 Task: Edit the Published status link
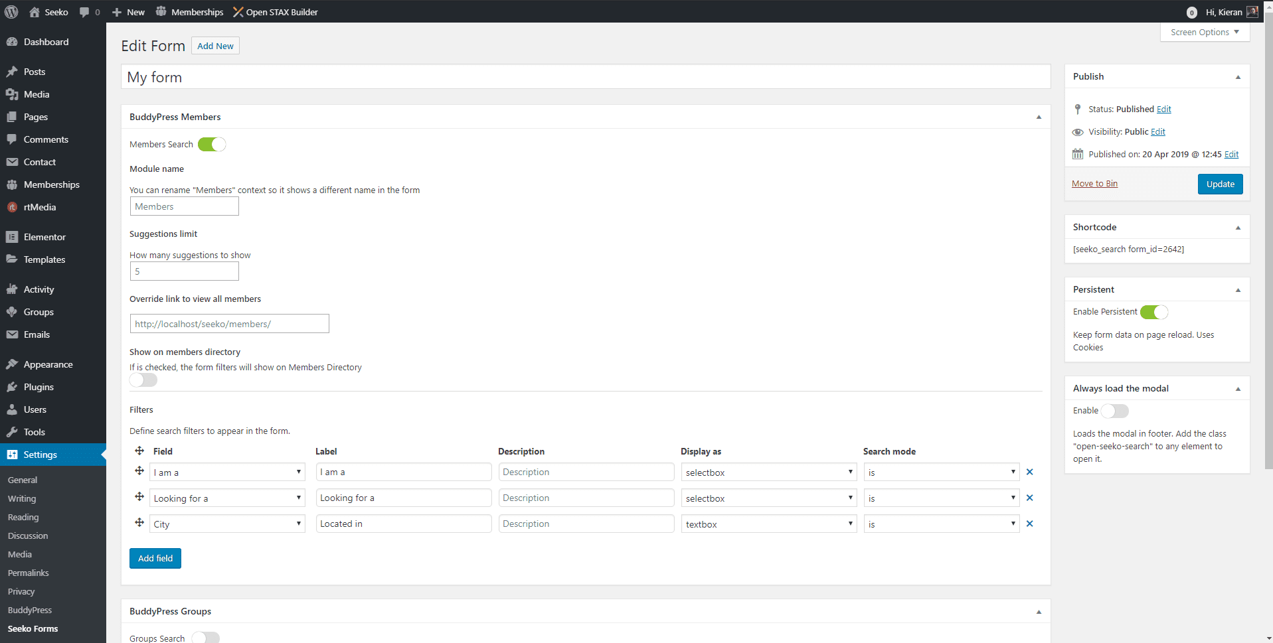tap(1164, 109)
